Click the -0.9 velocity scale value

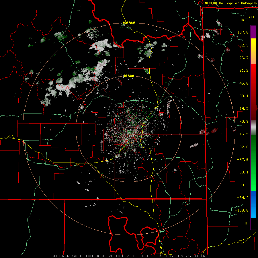(x=244, y=122)
